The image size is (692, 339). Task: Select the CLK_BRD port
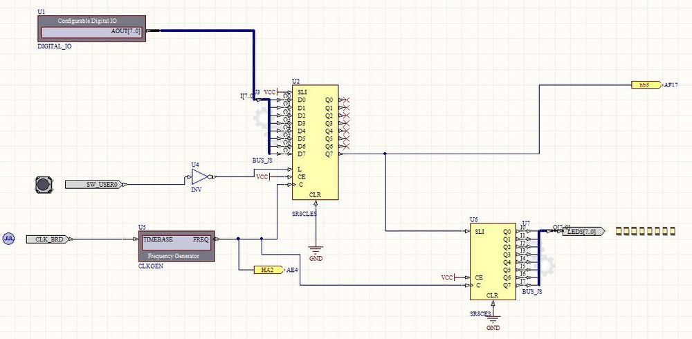(x=48, y=239)
